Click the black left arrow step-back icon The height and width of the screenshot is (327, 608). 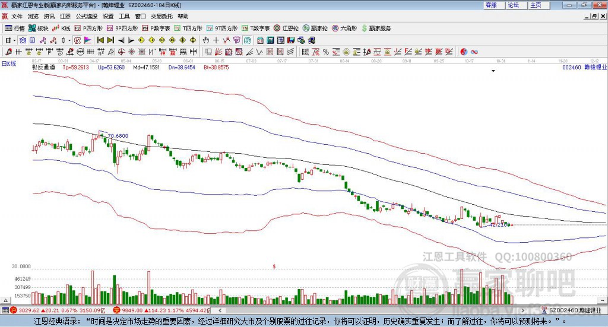coord(121,40)
